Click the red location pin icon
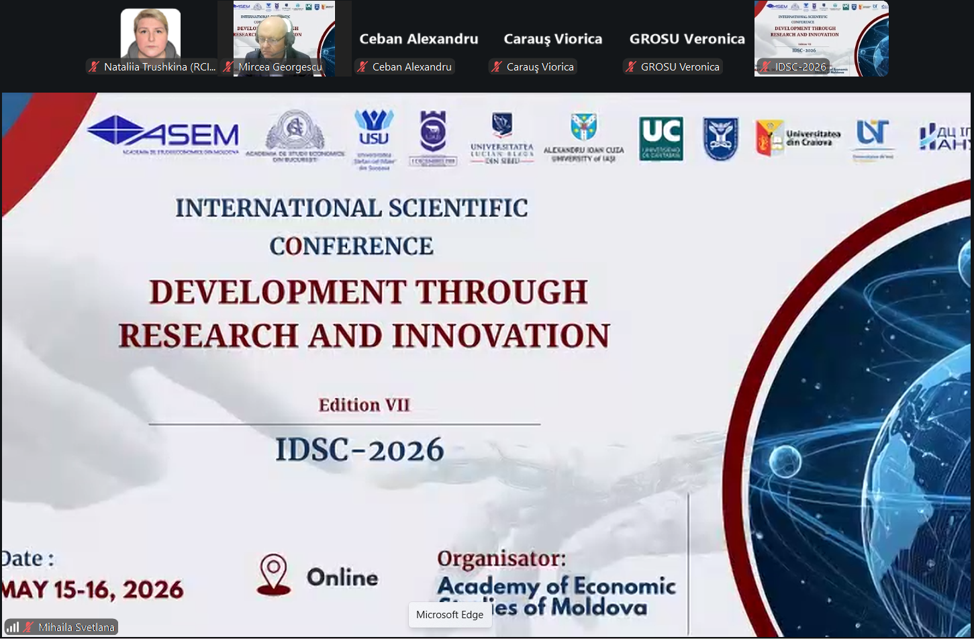974x639 pixels. click(x=274, y=575)
